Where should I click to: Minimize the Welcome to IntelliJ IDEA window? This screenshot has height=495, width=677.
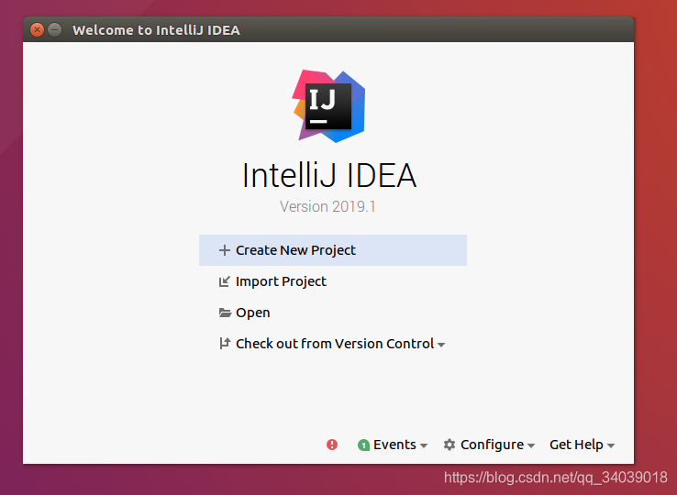(54, 29)
